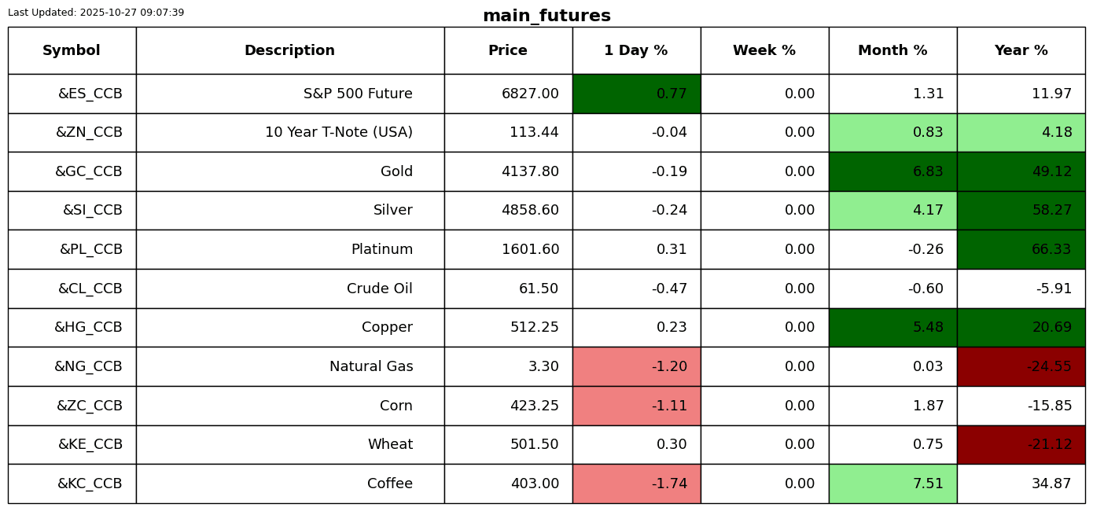Click the pink -1.74 Coffee cell
This screenshot has height=511, width=1093.
click(x=636, y=483)
